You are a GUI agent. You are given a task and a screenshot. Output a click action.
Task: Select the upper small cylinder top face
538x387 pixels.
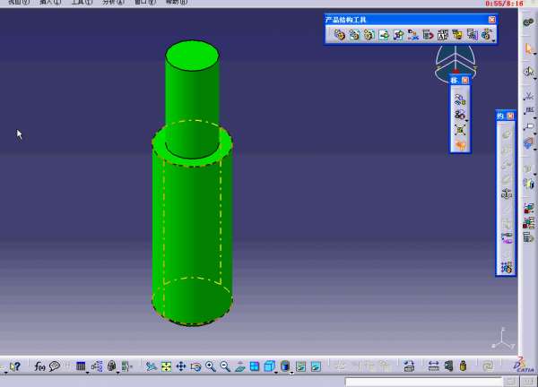(x=192, y=56)
